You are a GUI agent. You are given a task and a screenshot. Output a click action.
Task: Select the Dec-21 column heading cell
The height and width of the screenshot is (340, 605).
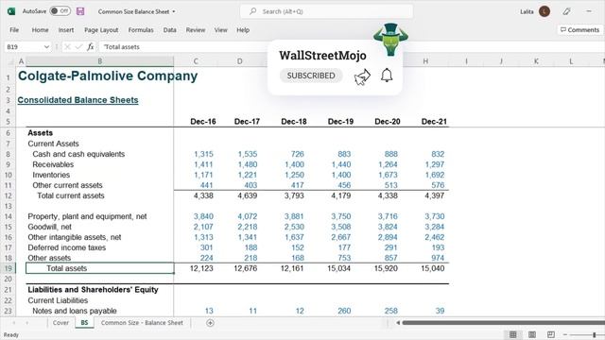coord(434,122)
